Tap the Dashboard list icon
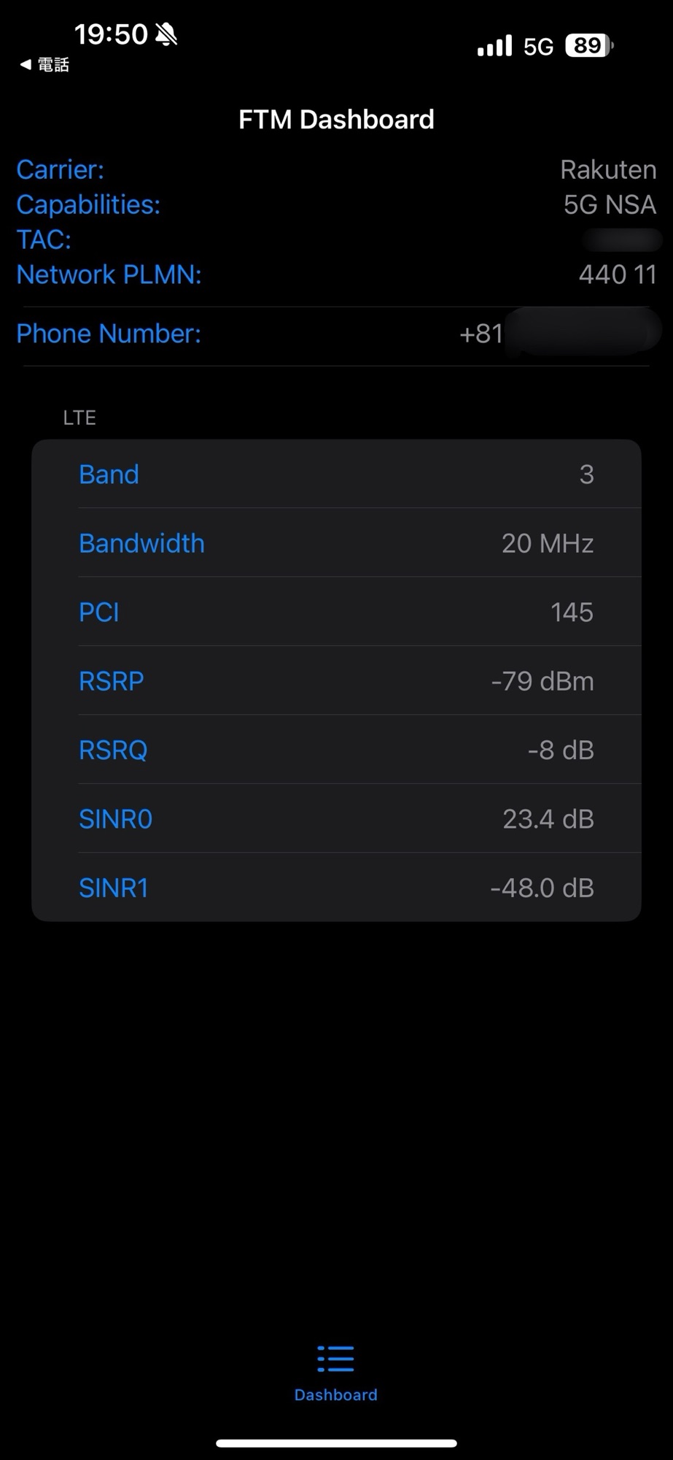Screen dimensions: 673x1460 (x=335, y=1359)
